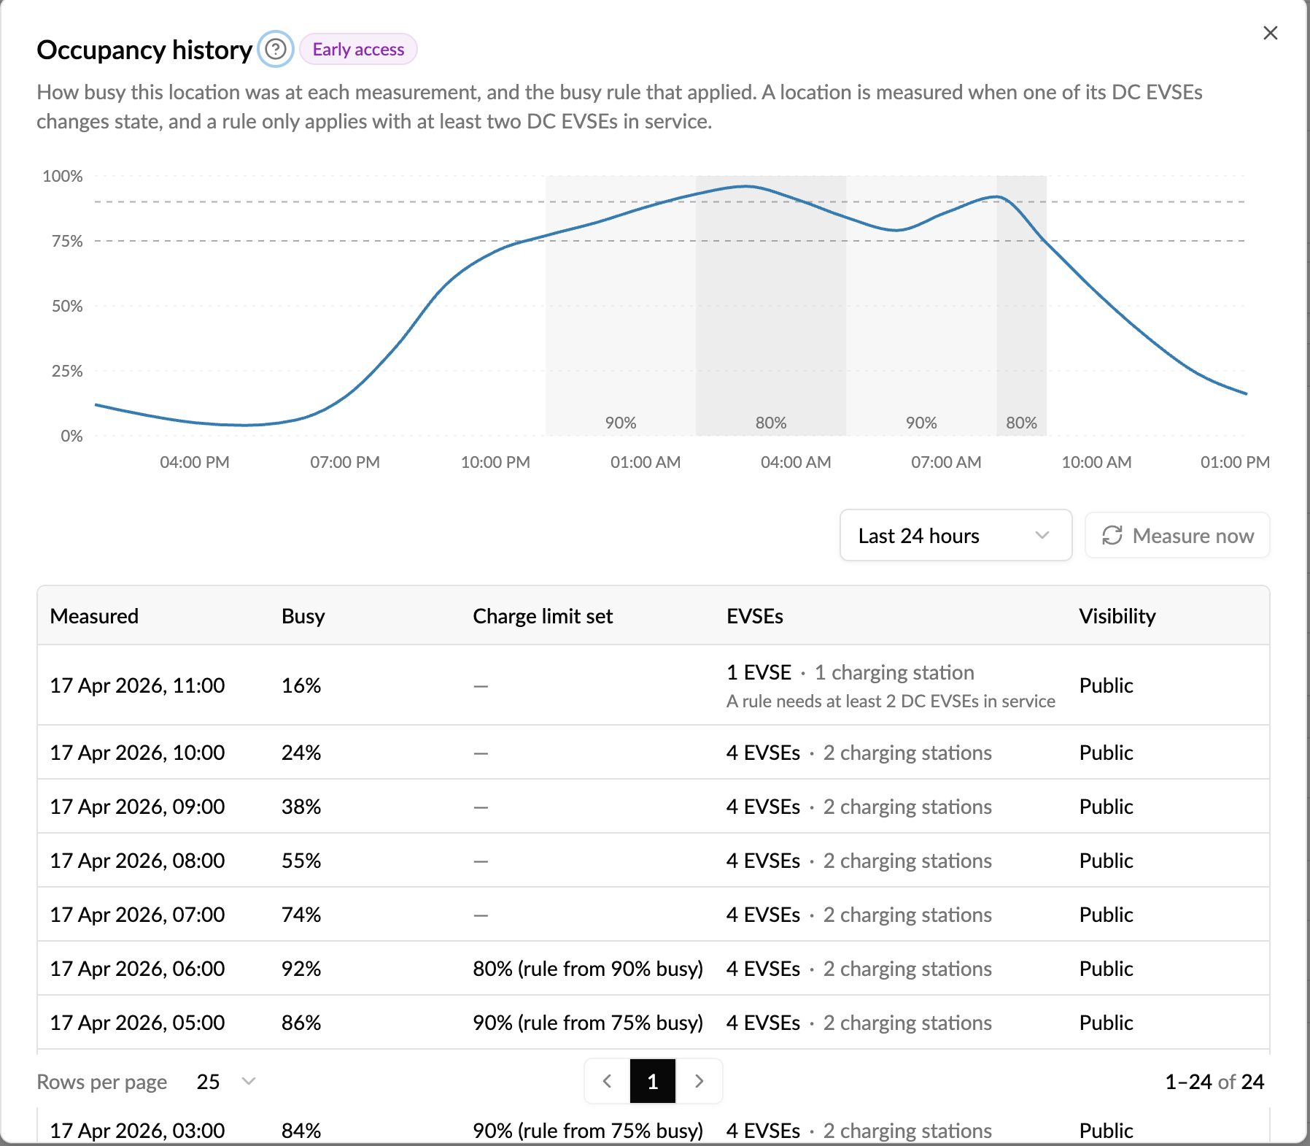1310x1146 pixels.
Task: Select page 1 in pagination
Action: (653, 1081)
